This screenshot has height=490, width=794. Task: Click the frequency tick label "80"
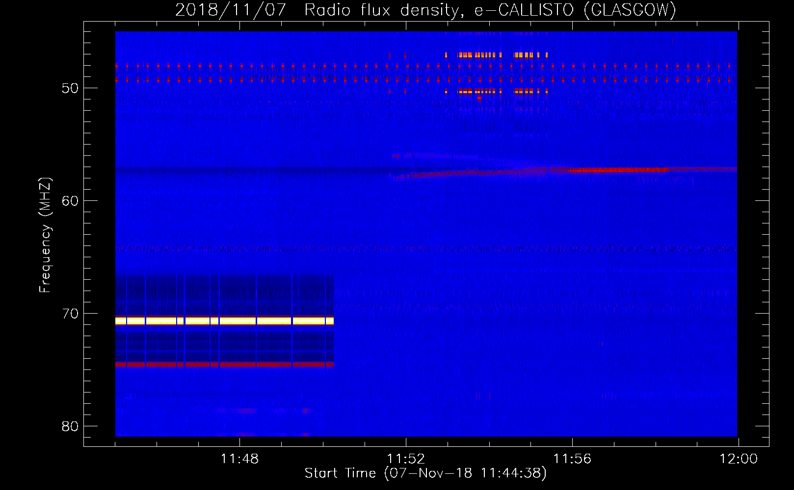tap(70, 426)
